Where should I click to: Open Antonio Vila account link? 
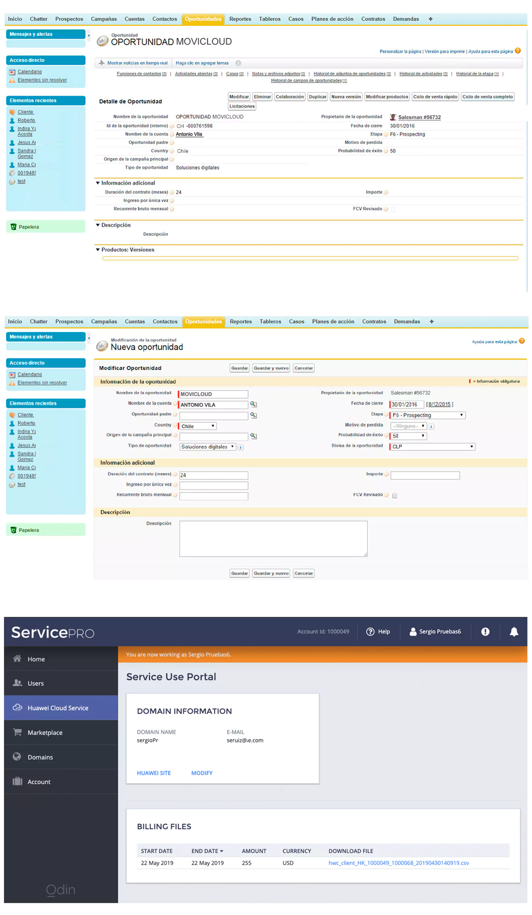coord(189,134)
